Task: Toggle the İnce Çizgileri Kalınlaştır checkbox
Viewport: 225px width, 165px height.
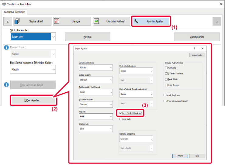Action: [x=121, y=113]
